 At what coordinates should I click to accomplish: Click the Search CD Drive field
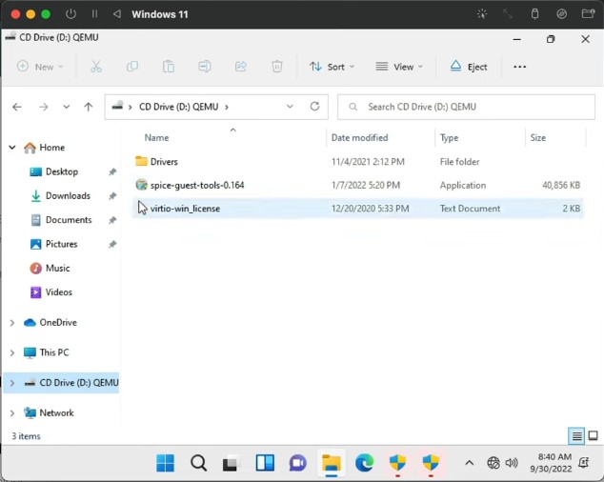pyautogui.click(x=466, y=107)
